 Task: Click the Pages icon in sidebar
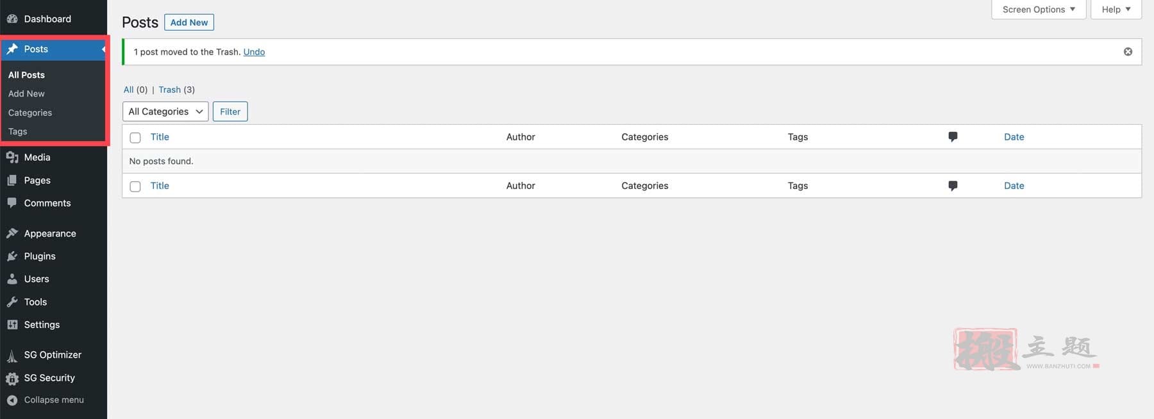[x=12, y=181]
